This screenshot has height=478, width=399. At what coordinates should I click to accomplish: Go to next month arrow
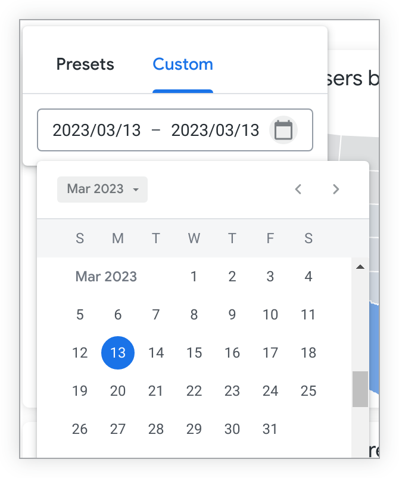point(336,190)
